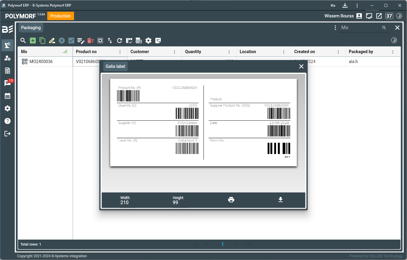Open the user profile icon near Wissem Bouras
407x260 pixels.
(x=359, y=16)
